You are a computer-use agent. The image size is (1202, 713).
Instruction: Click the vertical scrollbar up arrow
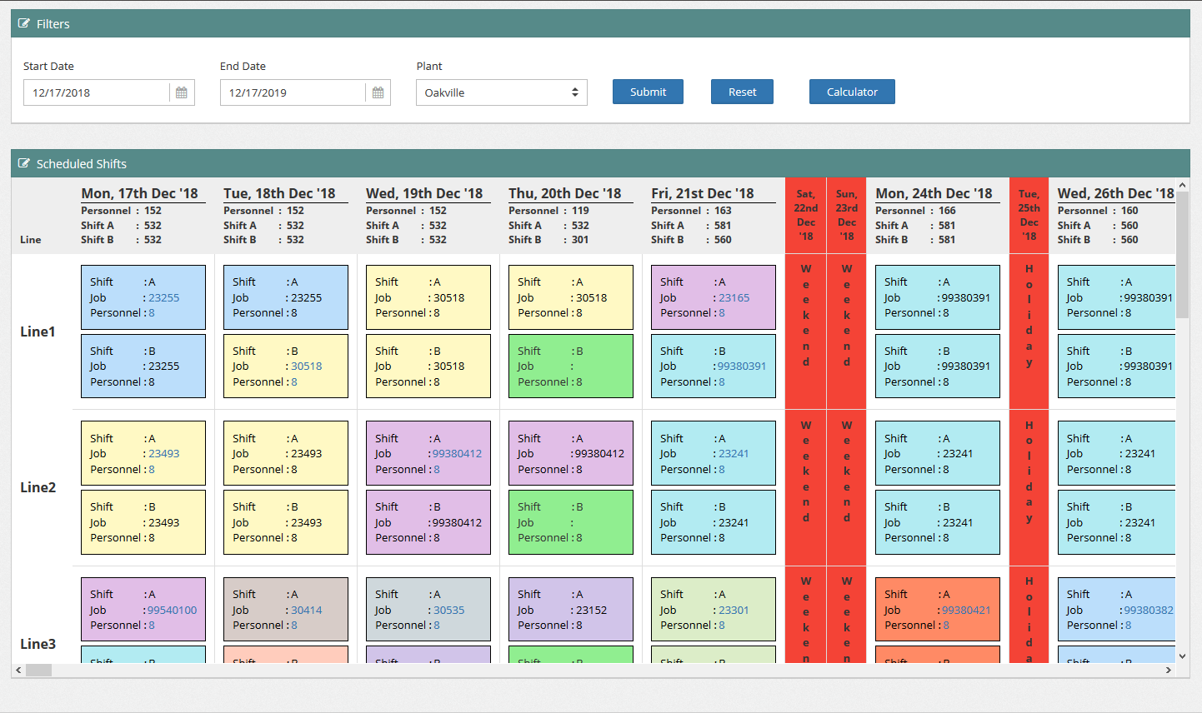point(1182,185)
